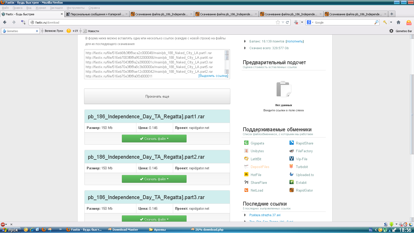The height and width of the screenshot is (233, 414).
Task: Click the RapidGator icon in supported list
Action: coord(292,190)
